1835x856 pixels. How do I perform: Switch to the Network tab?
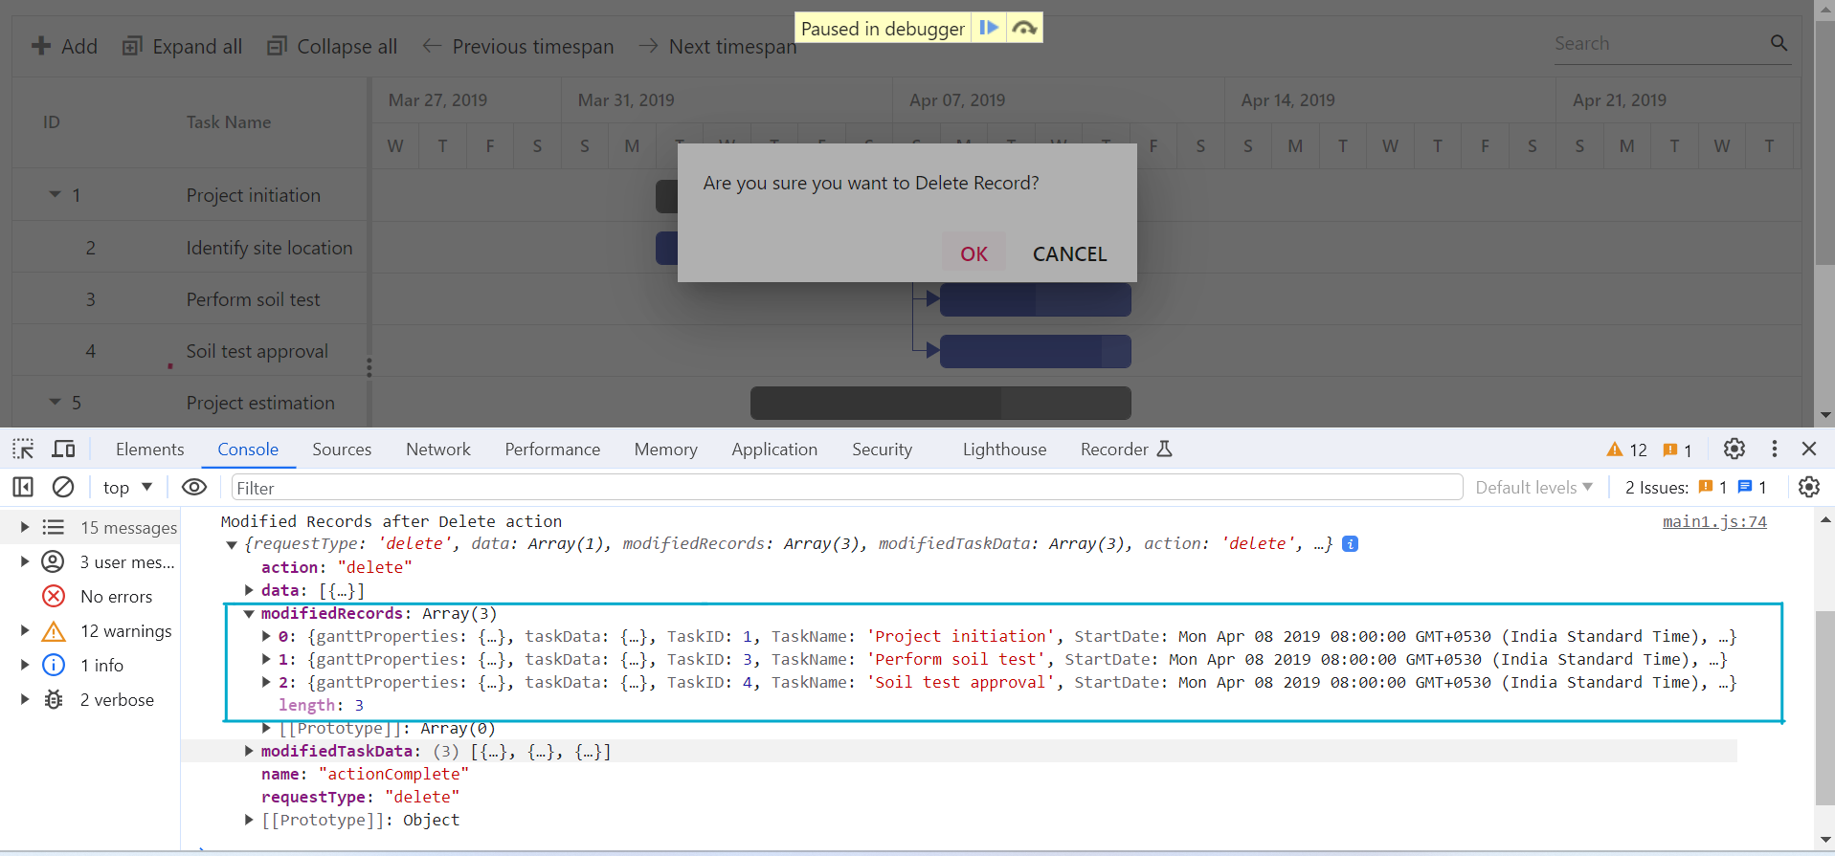[438, 450]
